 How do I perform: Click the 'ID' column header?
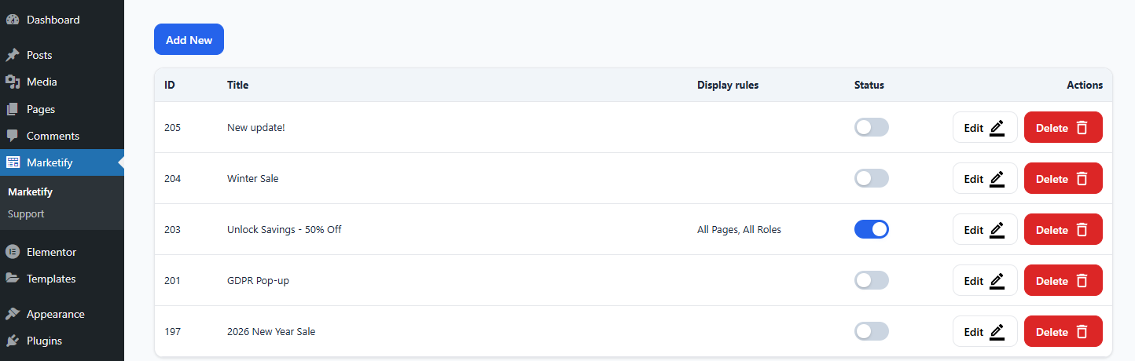click(170, 85)
